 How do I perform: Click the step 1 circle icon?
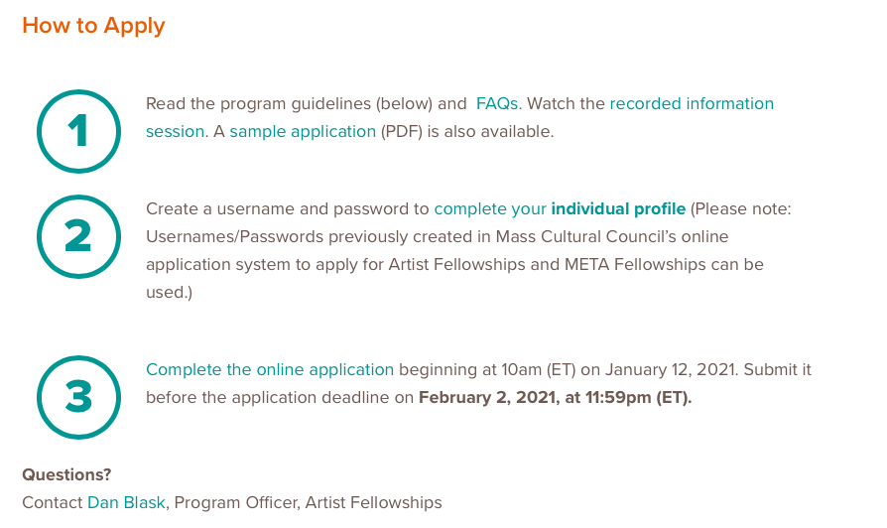tap(78, 131)
